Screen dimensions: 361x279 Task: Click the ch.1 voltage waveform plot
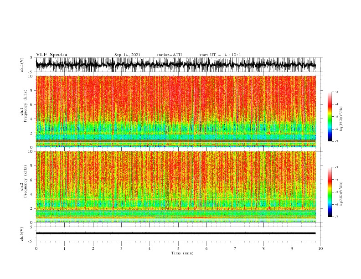point(175,65)
